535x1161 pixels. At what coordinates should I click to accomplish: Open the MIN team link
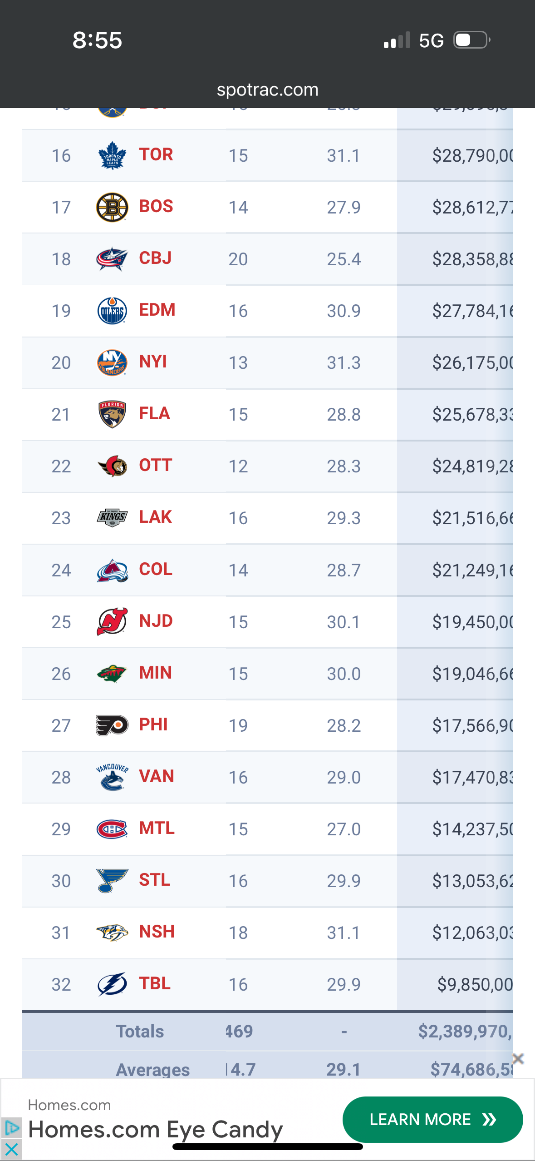click(155, 673)
